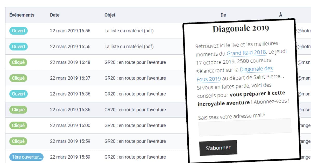Image resolution: width=311 pixels, height=163 pixels.
Task: Click the date 22 mars 2019 16:00
Action: 70,125
